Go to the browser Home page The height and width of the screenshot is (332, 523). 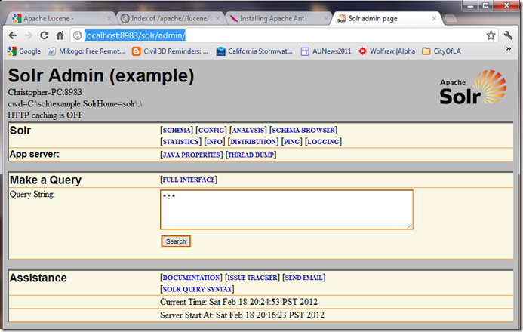click(60, 35)
